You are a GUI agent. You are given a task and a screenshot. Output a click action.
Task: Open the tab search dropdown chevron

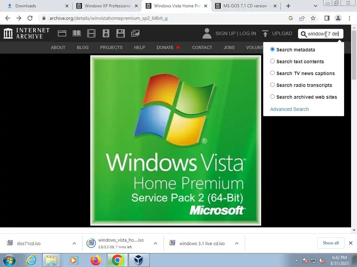pyautogui.click(x=315, y=6)
